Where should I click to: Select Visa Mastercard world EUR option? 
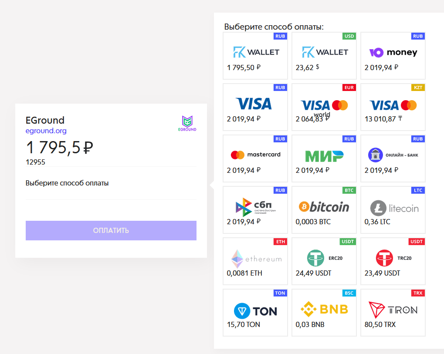(324, 107)
